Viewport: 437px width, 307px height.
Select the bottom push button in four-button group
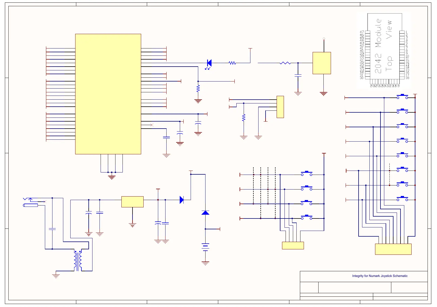(x=307, y=217)
